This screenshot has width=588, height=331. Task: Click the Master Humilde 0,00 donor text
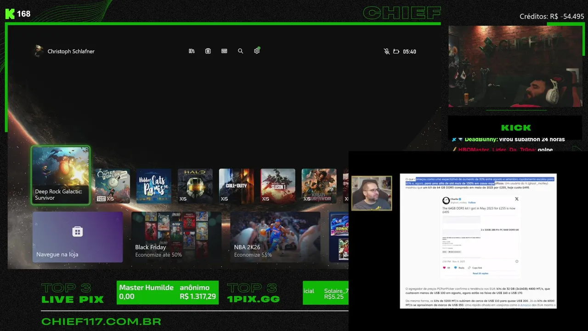(146, 292)
